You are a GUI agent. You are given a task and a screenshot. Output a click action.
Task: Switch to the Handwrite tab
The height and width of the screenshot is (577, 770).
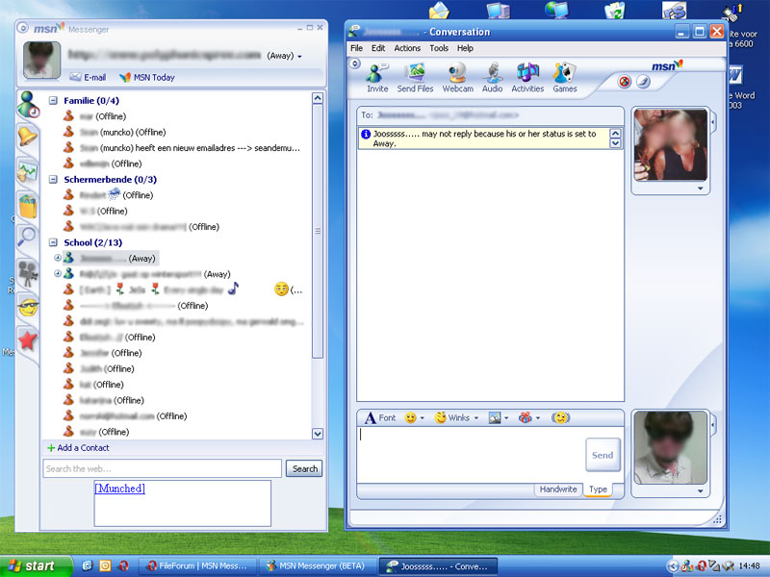[x=558, y=489]
